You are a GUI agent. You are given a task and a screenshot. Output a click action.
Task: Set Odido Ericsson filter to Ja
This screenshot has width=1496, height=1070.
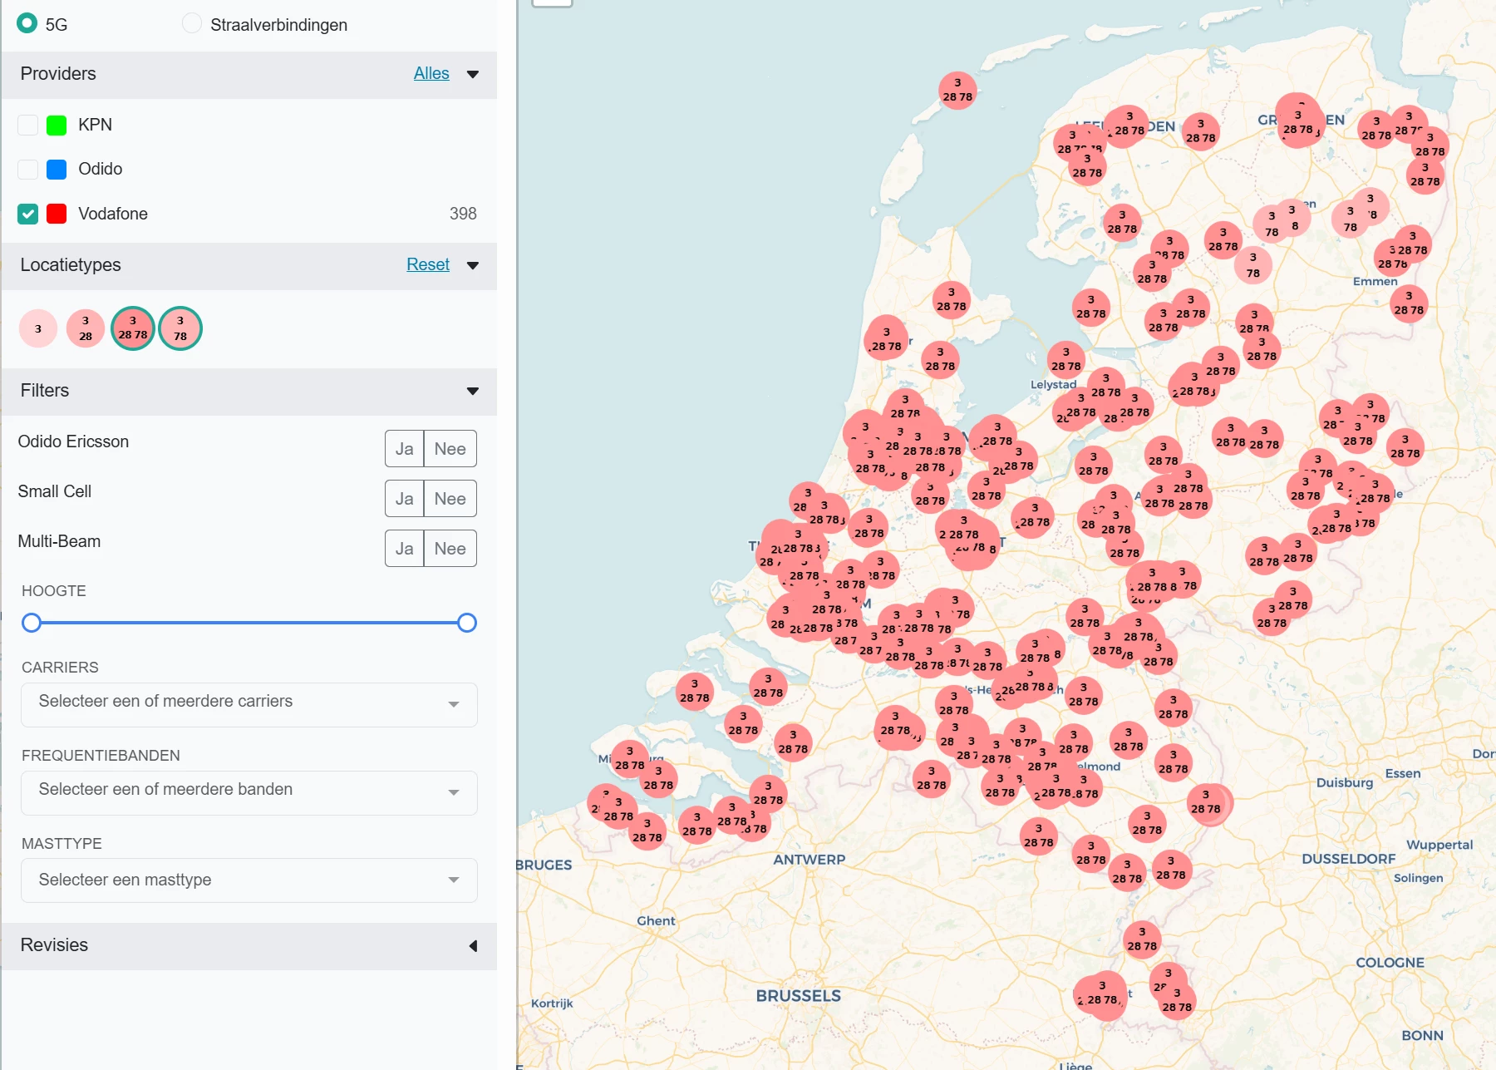405,449
